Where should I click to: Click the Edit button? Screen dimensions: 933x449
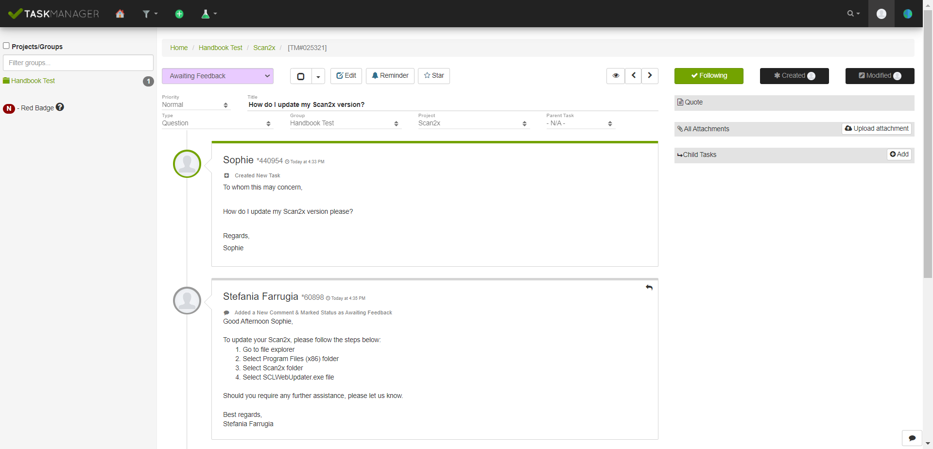(346, 76)
